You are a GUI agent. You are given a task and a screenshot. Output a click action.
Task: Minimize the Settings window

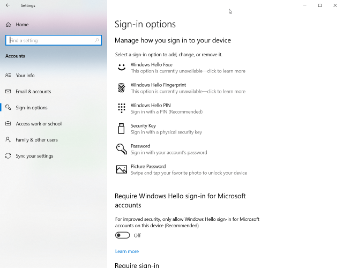pyautogui.click(x=304, y=5)
